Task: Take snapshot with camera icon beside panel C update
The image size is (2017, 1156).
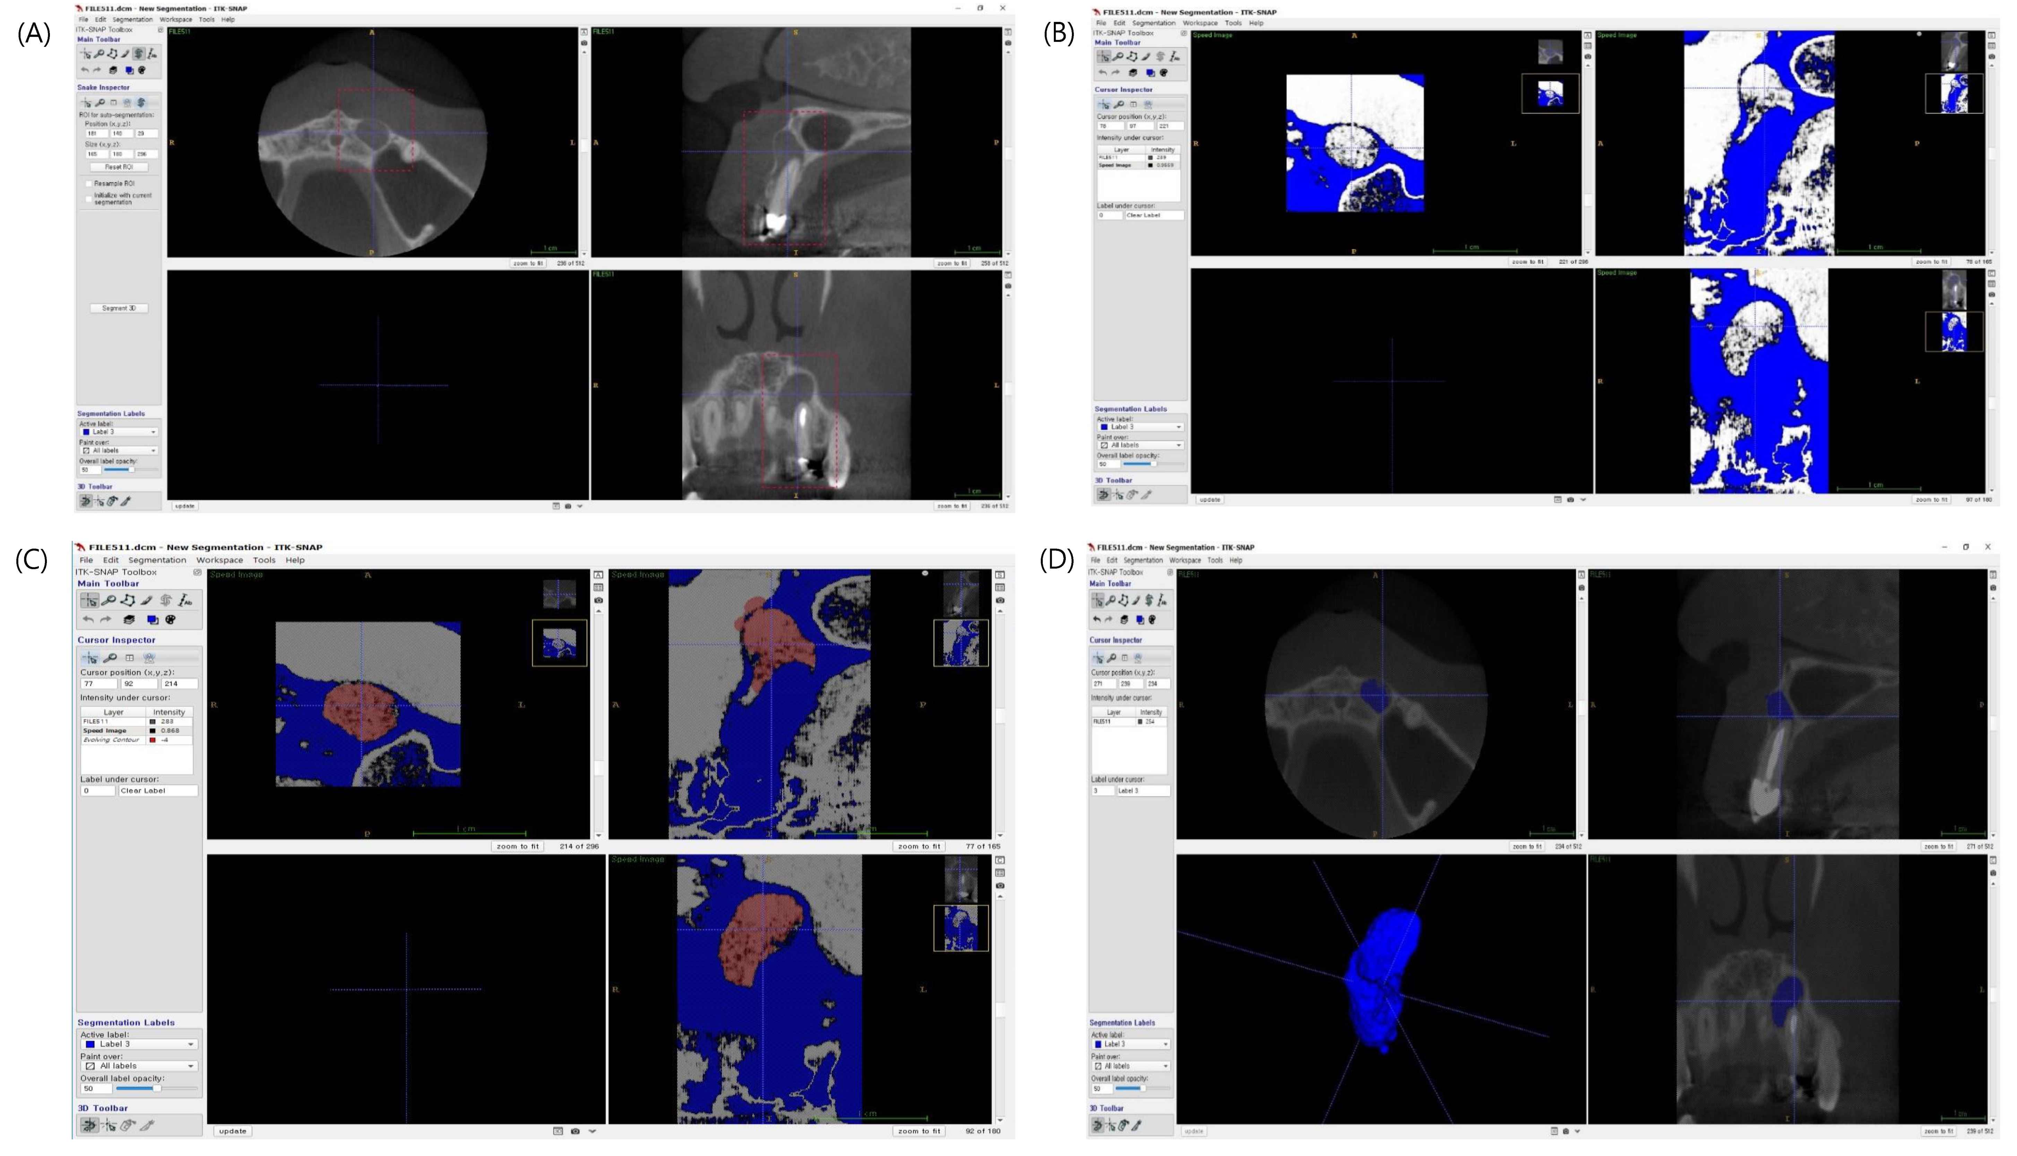Action: (575, 1131)
